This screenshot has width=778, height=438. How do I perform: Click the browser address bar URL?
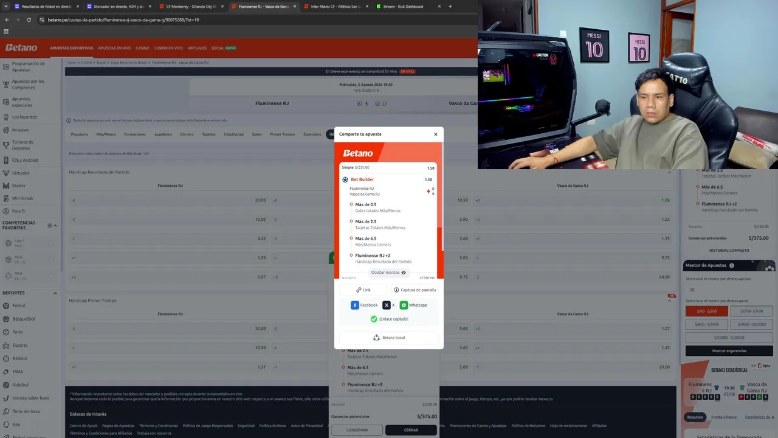pos(123,19)
